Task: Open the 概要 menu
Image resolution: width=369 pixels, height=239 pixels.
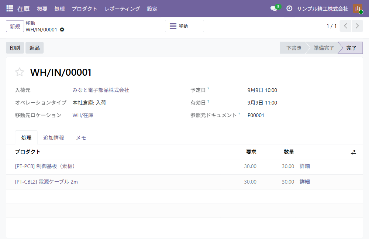Action: [42, 9]
